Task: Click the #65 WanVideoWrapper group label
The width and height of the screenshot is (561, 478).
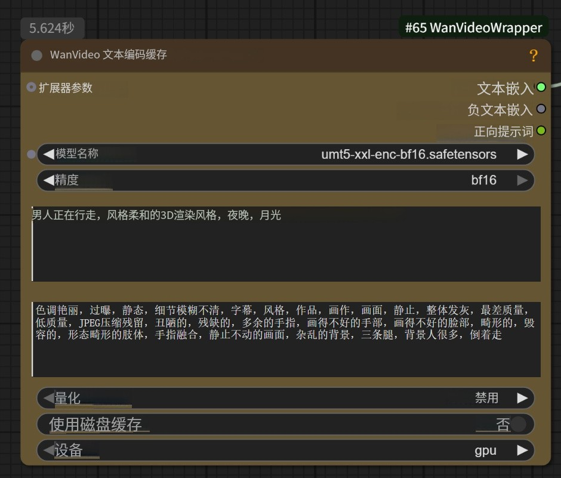Action: tap(473, 27)
